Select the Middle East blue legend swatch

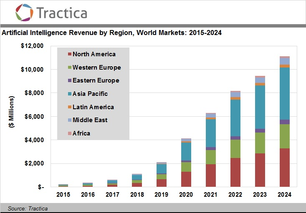coord(70,120)
